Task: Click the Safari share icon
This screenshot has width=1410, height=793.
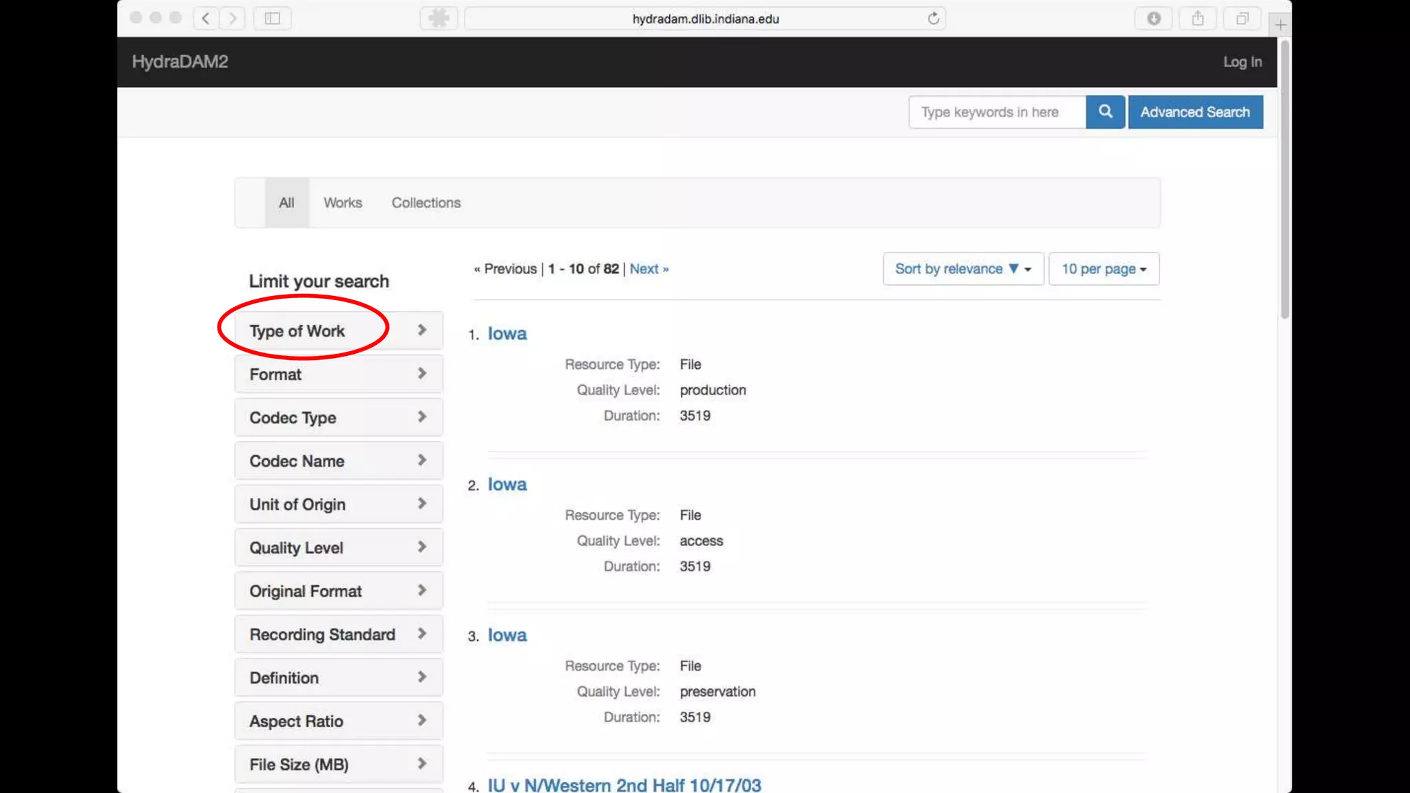Action: (1198, 19)
